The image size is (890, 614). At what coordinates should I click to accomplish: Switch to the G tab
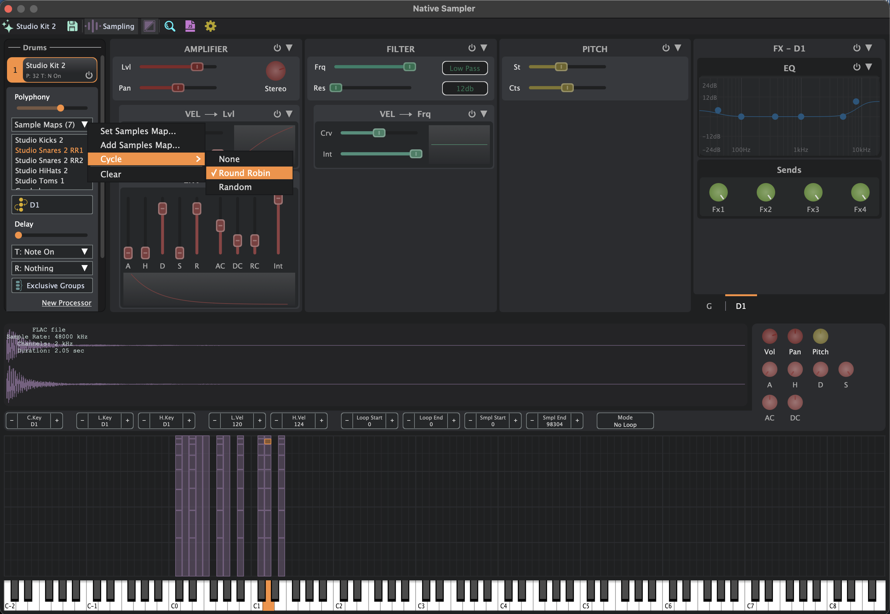709,306
